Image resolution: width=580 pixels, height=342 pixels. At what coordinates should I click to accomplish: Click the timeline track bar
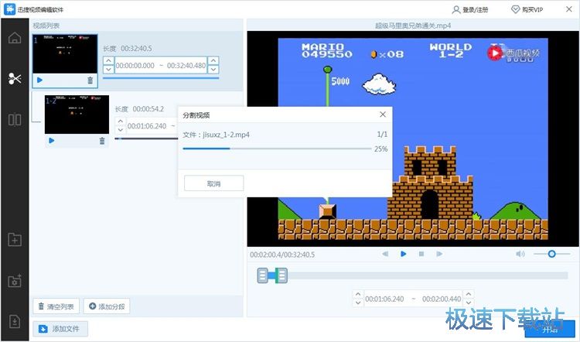click(412, 275)
